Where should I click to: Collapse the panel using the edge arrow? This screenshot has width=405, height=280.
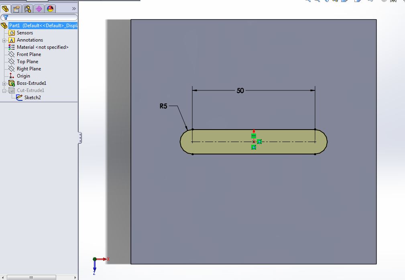[80, 137]
